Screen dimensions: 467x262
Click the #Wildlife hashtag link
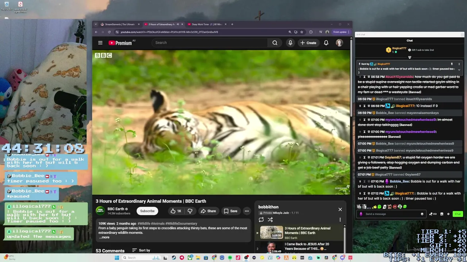(144, 223)
